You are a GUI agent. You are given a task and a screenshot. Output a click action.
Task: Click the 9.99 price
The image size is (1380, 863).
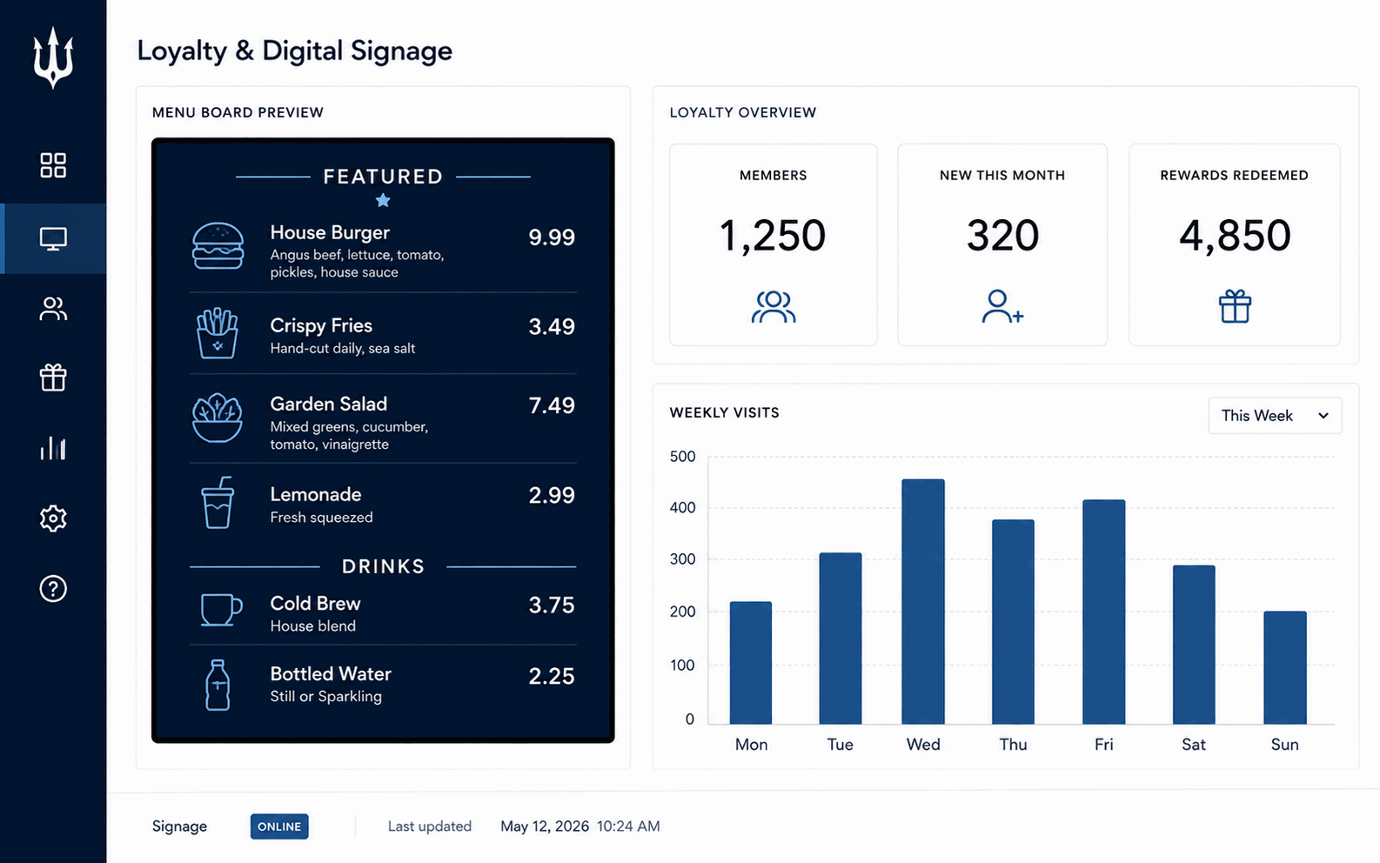tap(552, 237)
